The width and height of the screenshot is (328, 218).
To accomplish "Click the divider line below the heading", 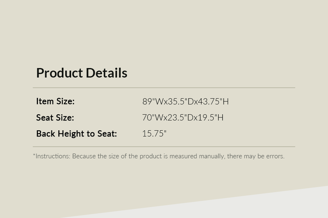I will click(164, 88).
